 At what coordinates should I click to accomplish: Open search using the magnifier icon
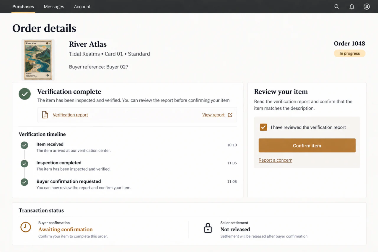(x=337, y=6)
